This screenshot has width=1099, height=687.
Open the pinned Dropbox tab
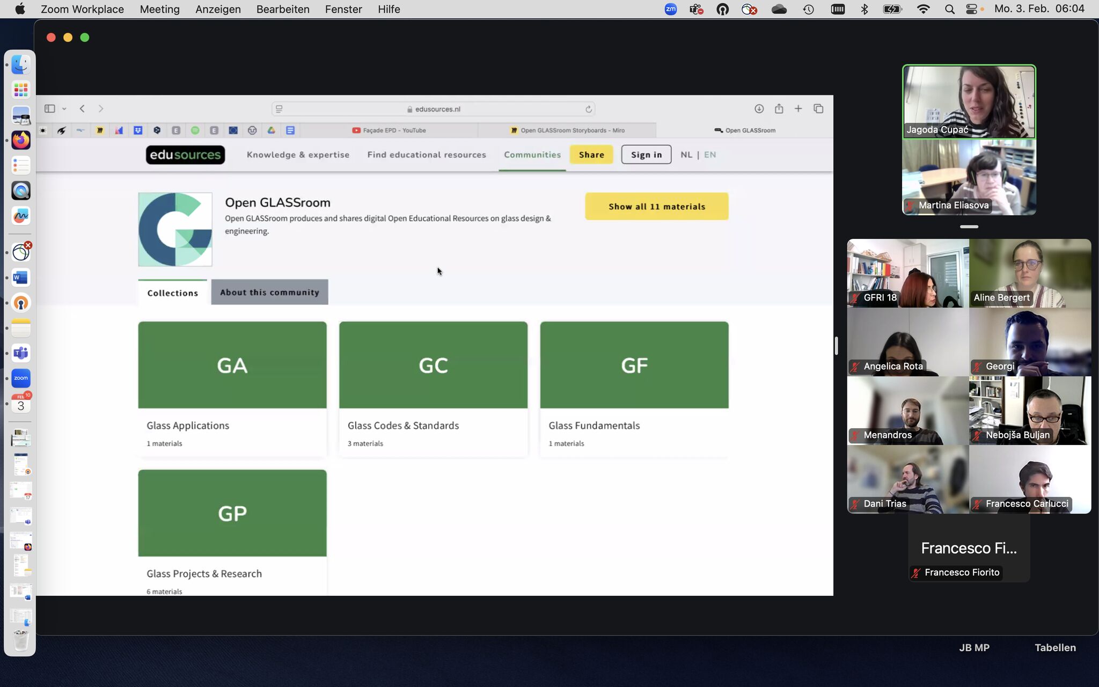pyautogui.click(x=138, y=130)
